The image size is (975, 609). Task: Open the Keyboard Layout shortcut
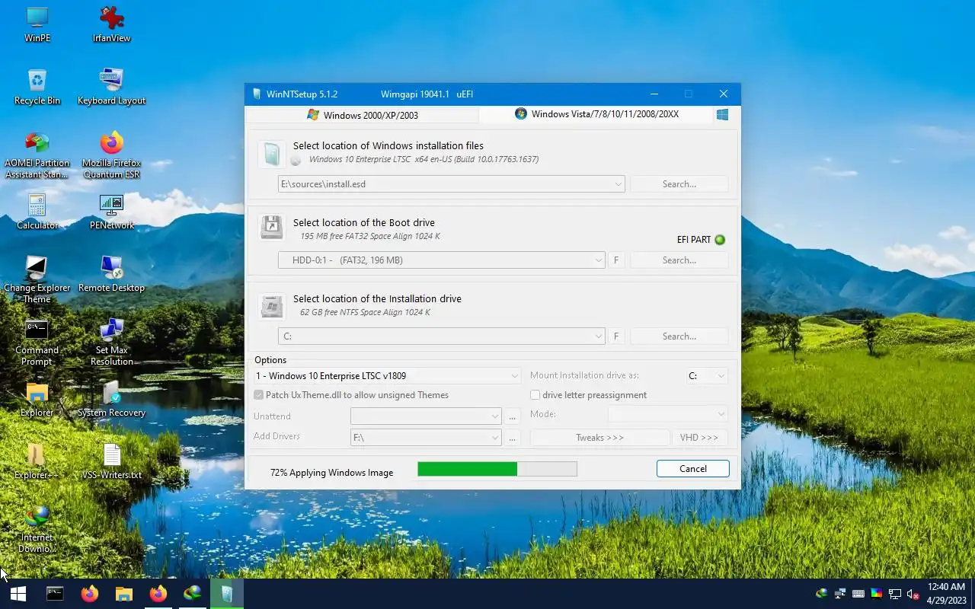[x=111, y=87]
